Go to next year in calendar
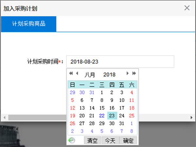 click(134, 73)
